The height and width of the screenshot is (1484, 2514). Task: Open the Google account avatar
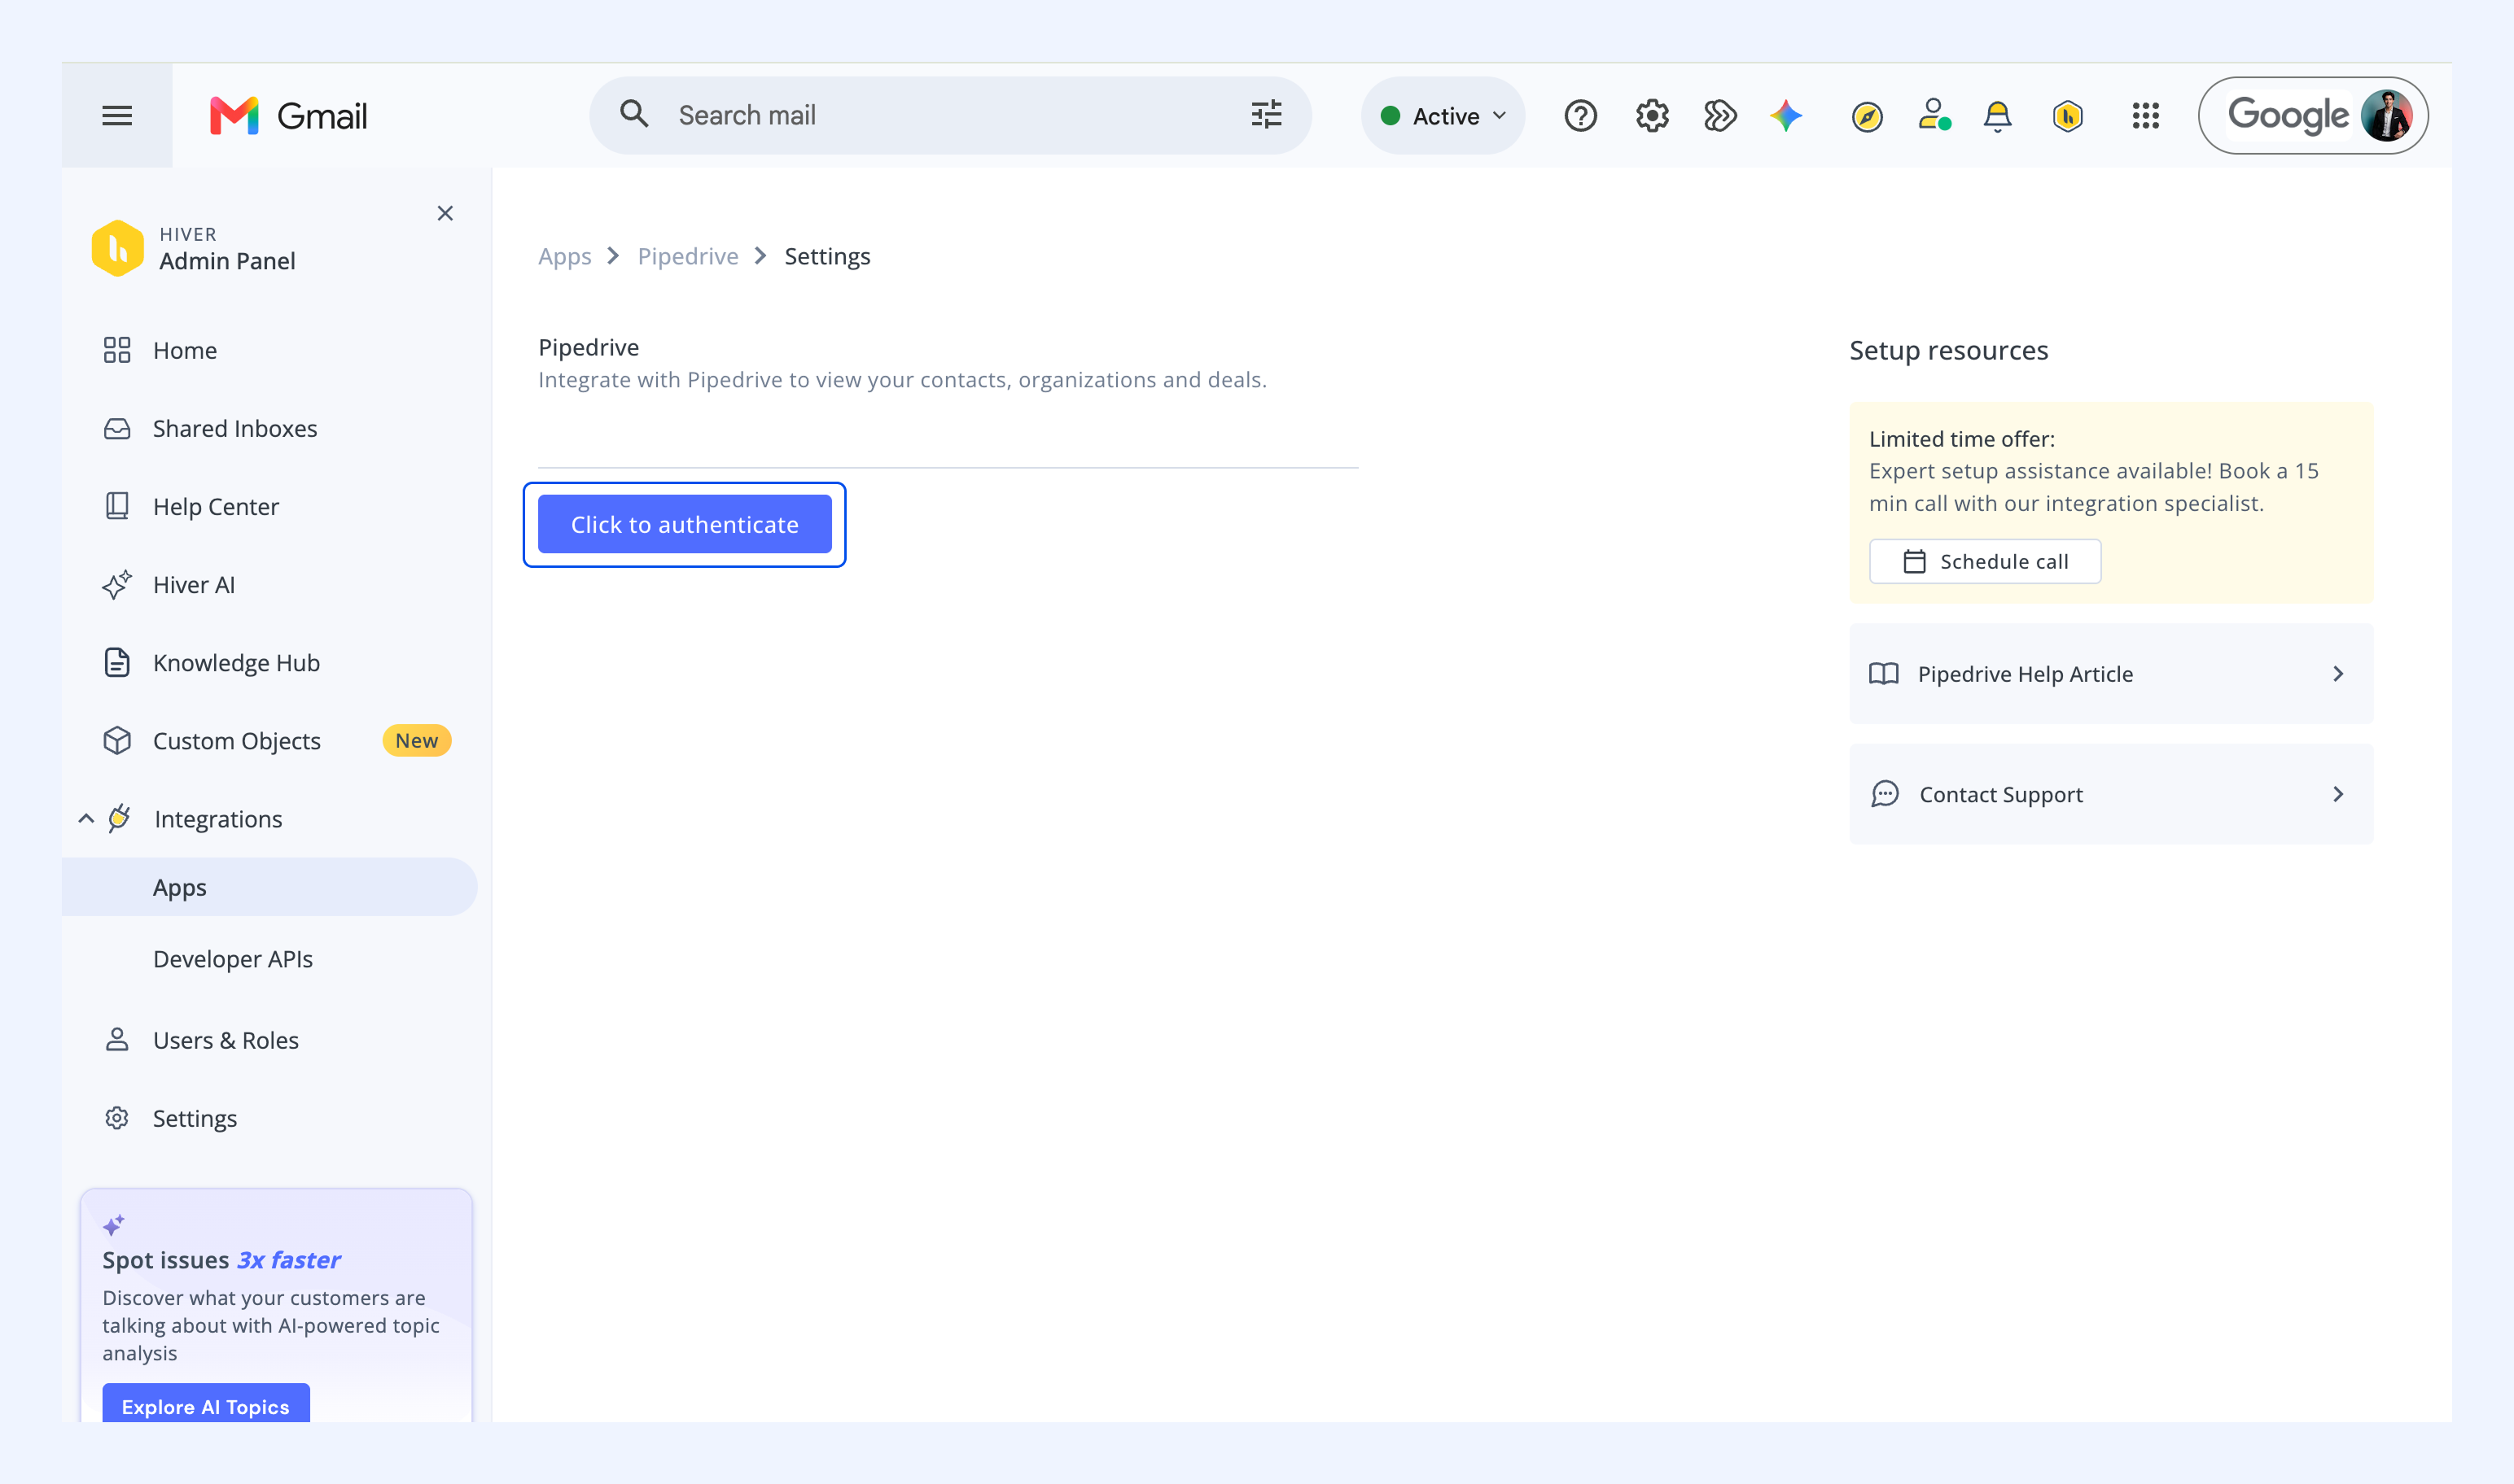[2387, 116]
